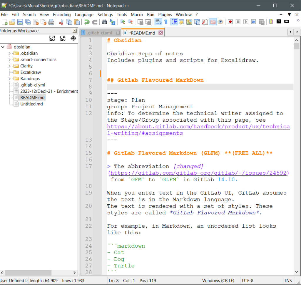Screen dimensions: 301x285
Task: Click the Paste clipboard icon
Action: point(77,22)
